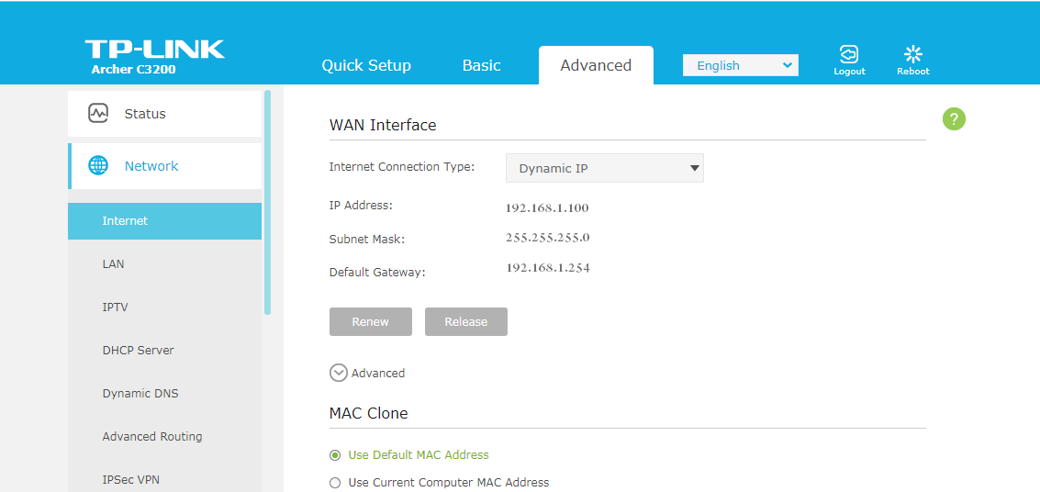The image size is (1040, 492).
Task: Click the IP address 192.168.1.100
Action: pyautogui.click(x=547, y=208)
